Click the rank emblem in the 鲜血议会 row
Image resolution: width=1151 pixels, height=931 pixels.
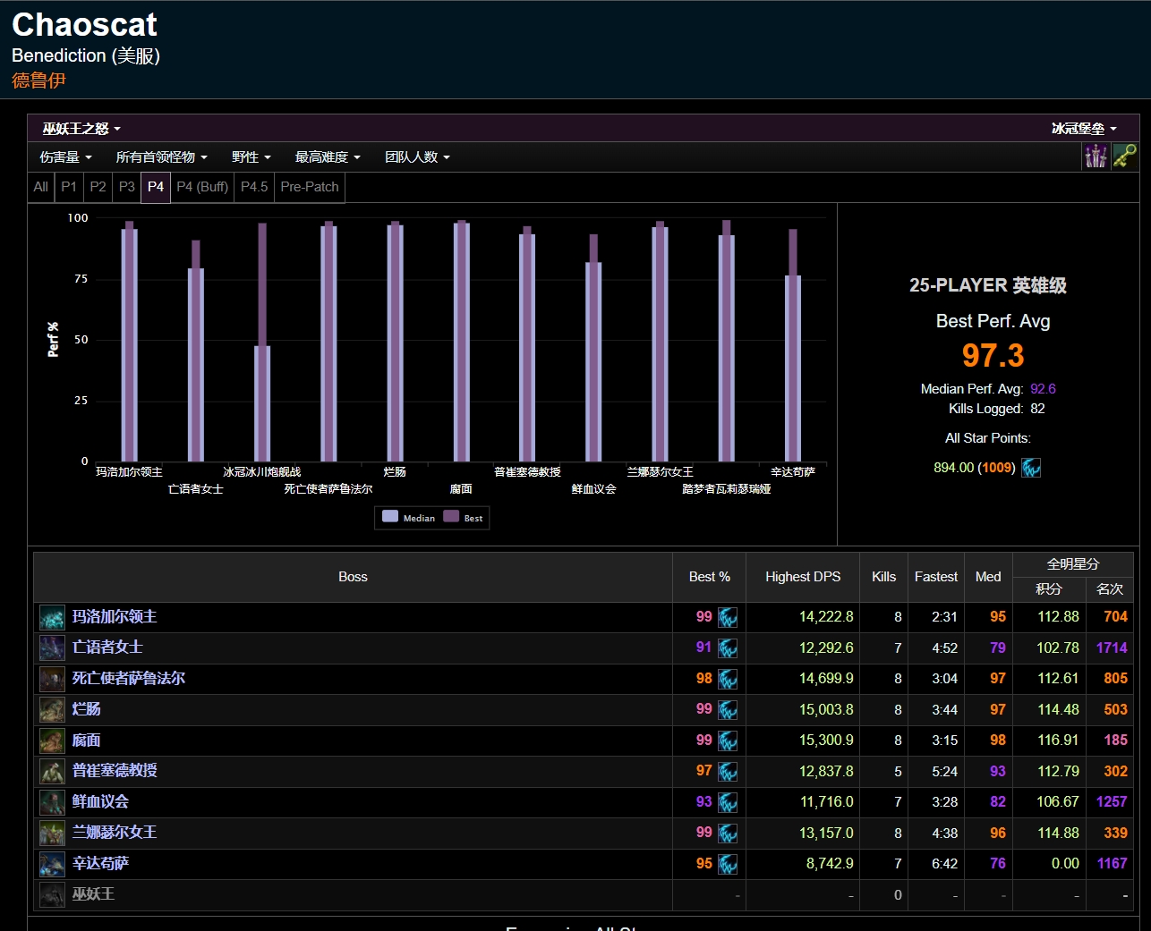(x=728, y=802)
